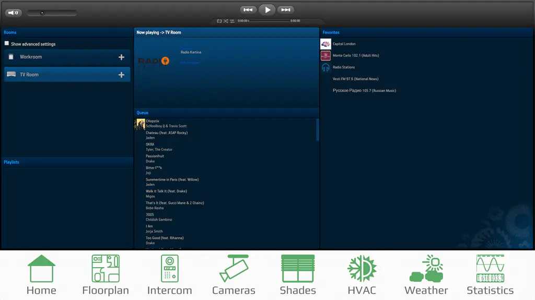The height and width of the screenshot is (300, 535).
Task: Click the Radio Kartina album art
Action: 154,62
